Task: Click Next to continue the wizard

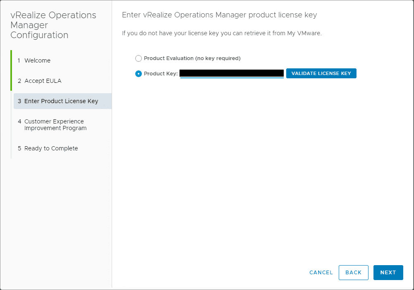Action: coord(388,272)
